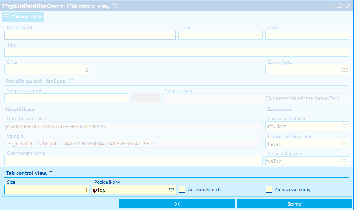Open the SuppressContext ellipsis browse button
354x210 pixels.
pos(124,98)
